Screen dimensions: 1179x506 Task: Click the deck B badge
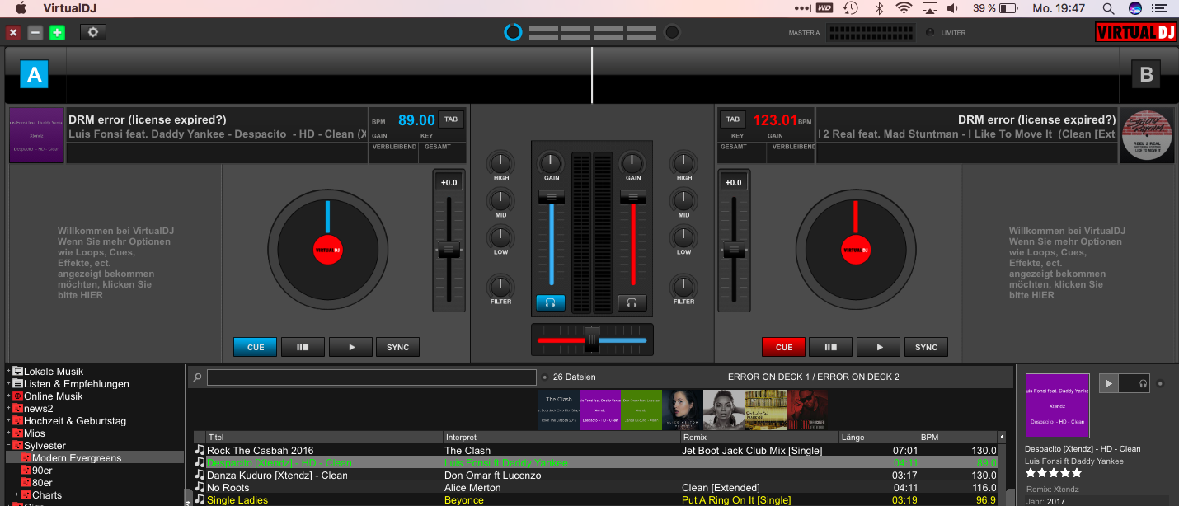(x=1146, y=75)
